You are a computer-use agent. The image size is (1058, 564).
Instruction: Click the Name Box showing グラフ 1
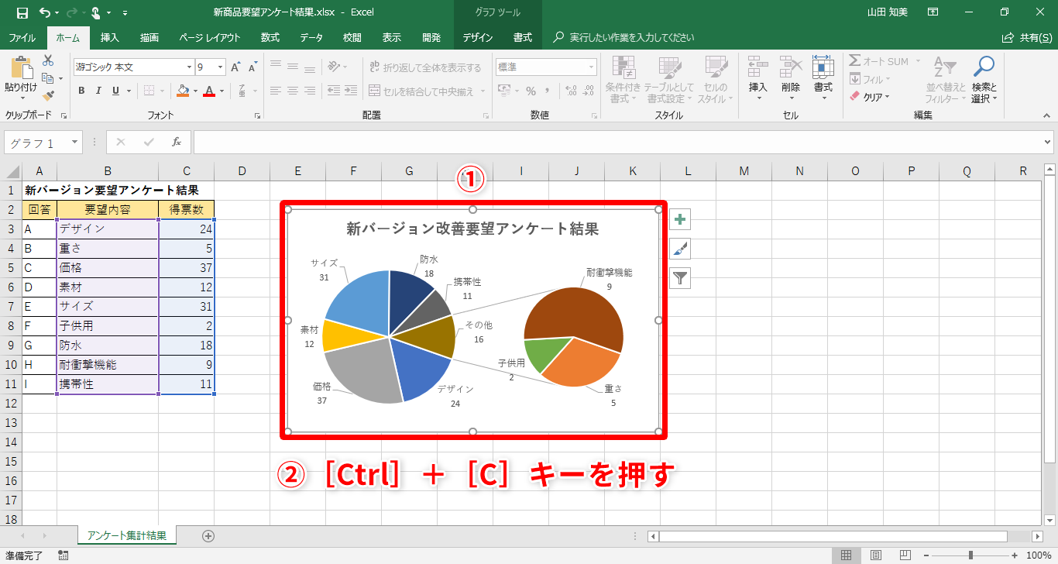[x=37, y=143]
